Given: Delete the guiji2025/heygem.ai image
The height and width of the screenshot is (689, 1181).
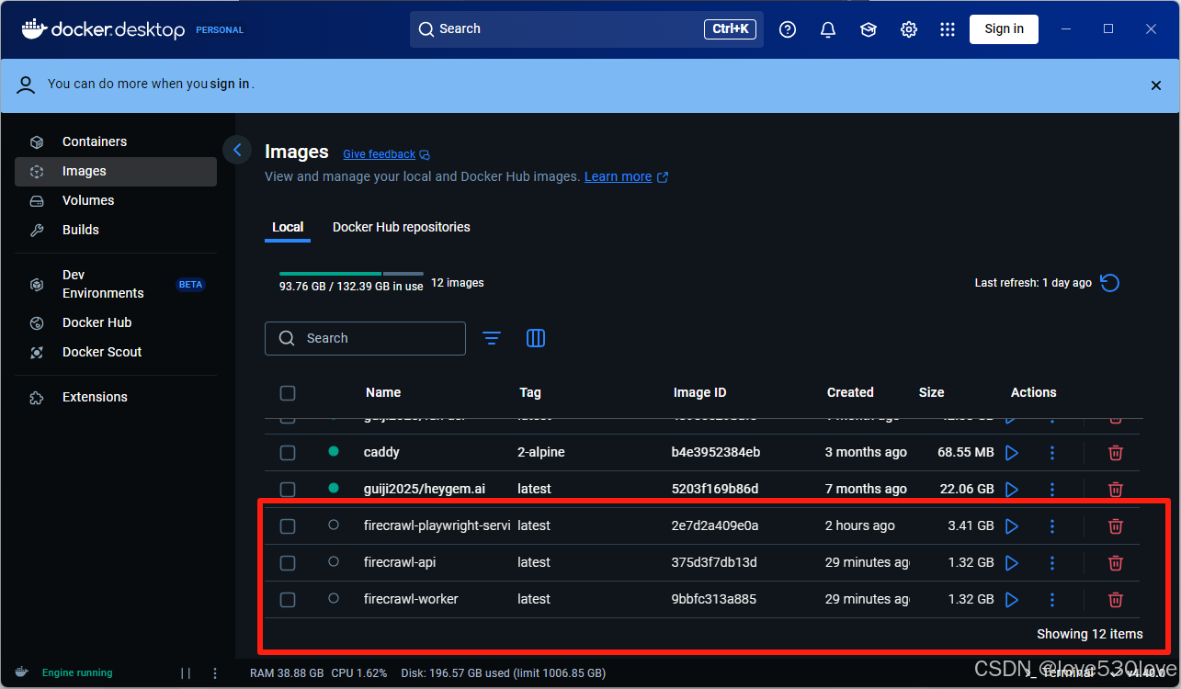Looking at the screenshot, I should click(x=1115, y=490).
